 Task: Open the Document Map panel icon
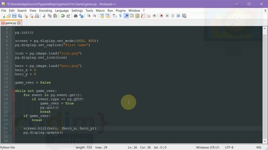(137, 16)
